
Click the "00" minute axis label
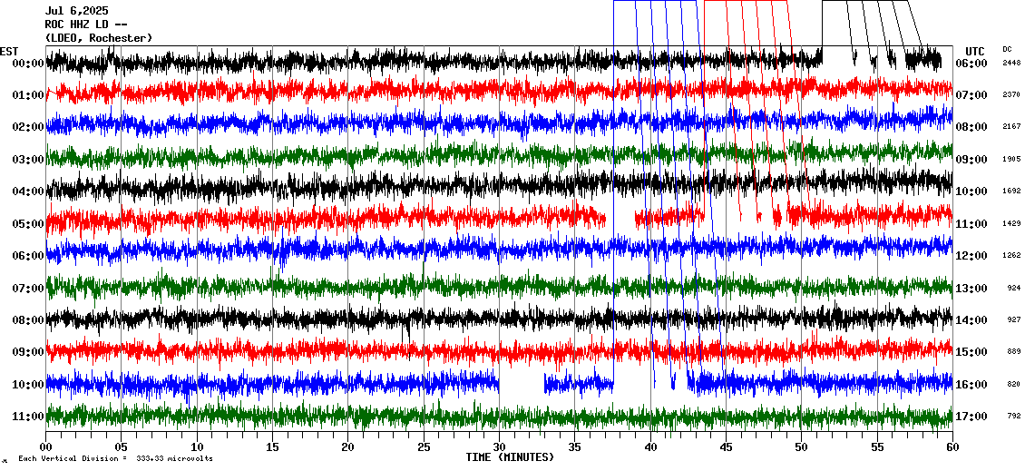click(x=45, y=446)
